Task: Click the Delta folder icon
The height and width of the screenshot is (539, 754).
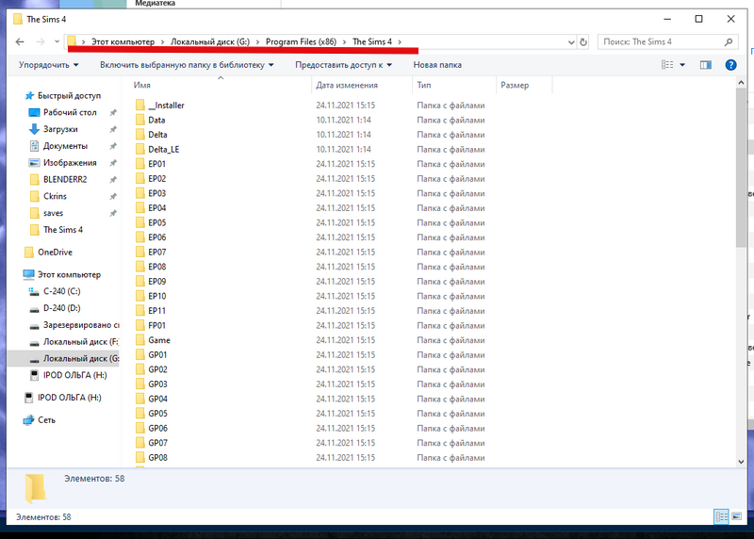Action: pyautogui.click(x=139, y=135)
